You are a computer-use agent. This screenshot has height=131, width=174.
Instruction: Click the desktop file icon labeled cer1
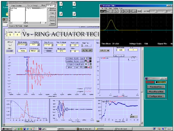pos(74,5)
